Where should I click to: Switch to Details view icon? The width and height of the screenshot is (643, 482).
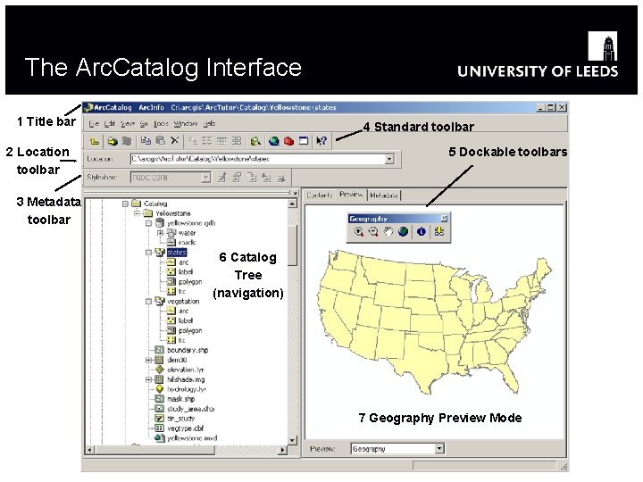tap(221, 141)
